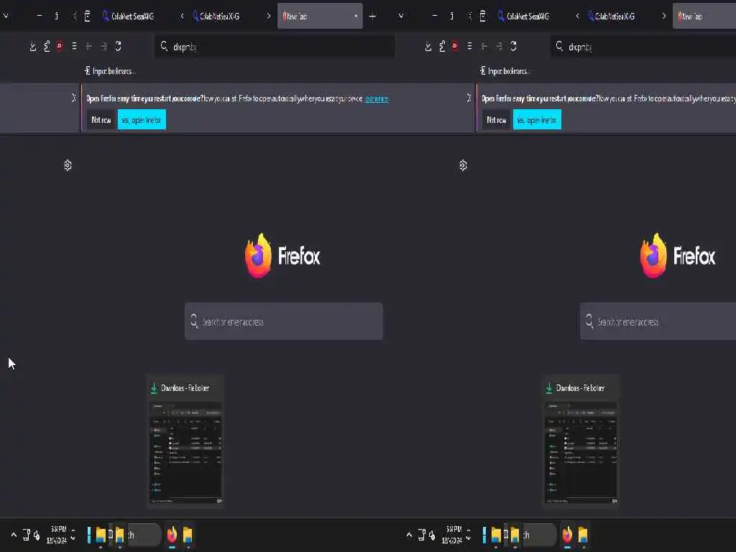Click the cyan open Firefox button, right copy
Viewport: 736px width, 552px height.
click(537, 120)
